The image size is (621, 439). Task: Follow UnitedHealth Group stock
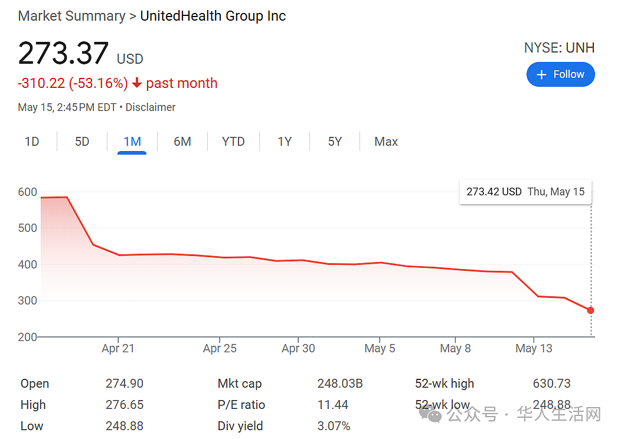point(560,74)
